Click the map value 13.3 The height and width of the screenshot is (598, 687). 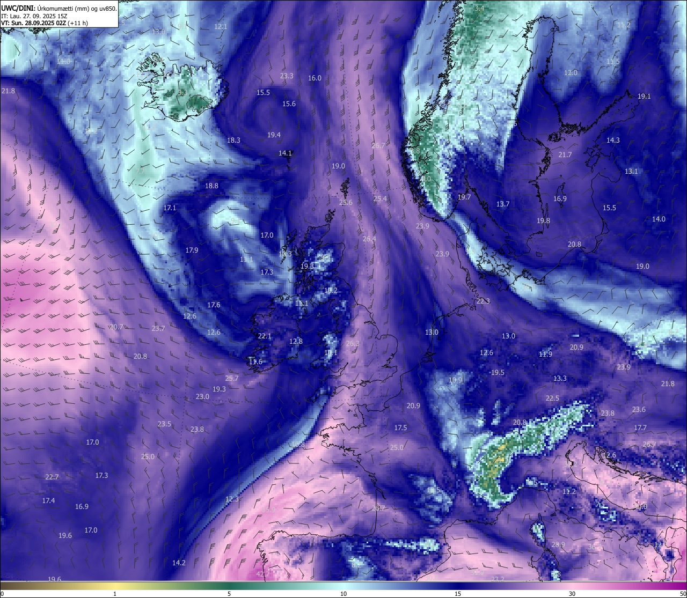click(x=560, y=378)
